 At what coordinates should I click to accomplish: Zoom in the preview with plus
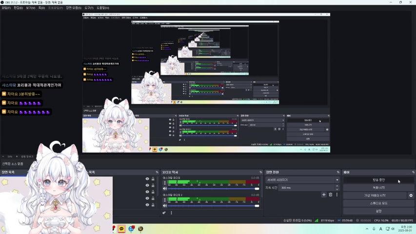17,156
